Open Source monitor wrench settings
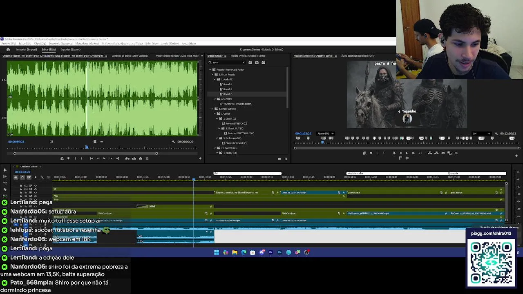This screenshot has width=523, height=294. (173, 142)
